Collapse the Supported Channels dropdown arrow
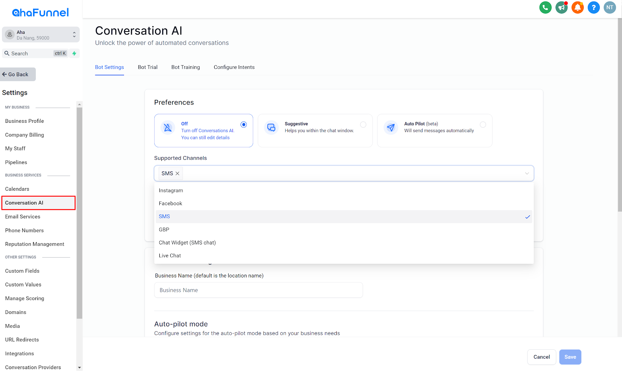The width and height of the screenshot is (622, 373). [527, 173]
